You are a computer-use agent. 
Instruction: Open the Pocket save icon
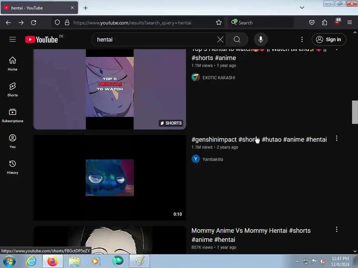coord(312,22)
